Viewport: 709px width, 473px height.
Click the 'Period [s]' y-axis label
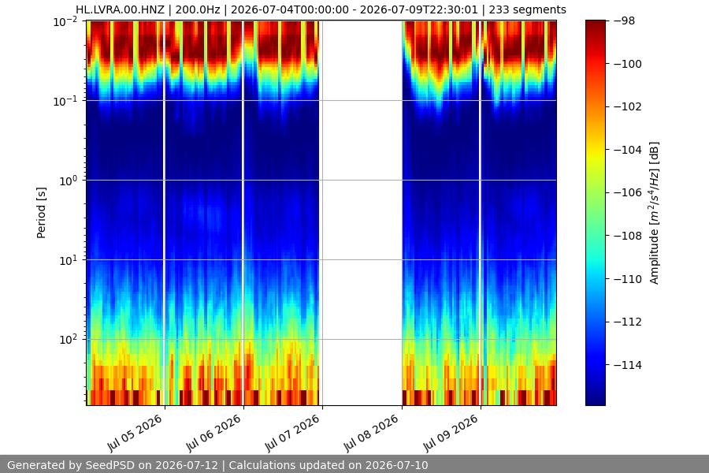coord(41,213)
